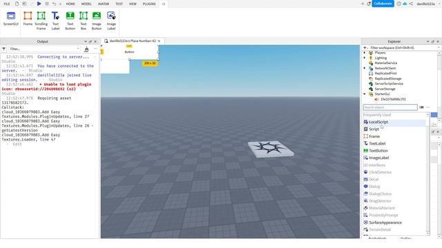Viewport: 442px width, 248px height.
Task: Click the cloud publish icon
Action: [405, 3]
